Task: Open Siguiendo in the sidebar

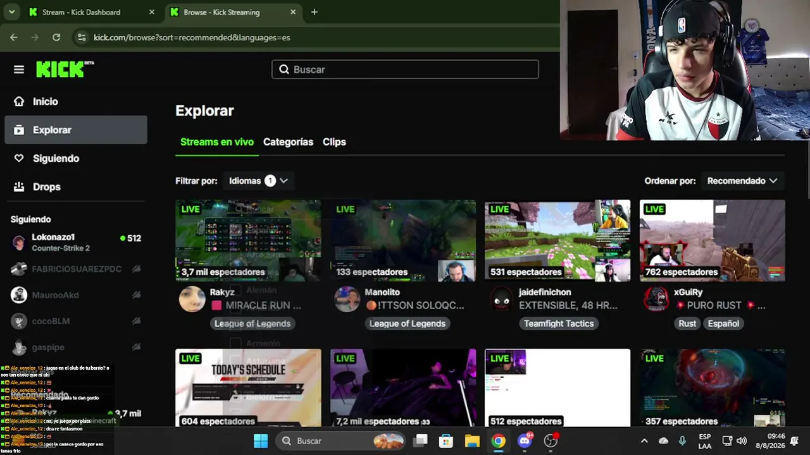Action: (76, 158)
